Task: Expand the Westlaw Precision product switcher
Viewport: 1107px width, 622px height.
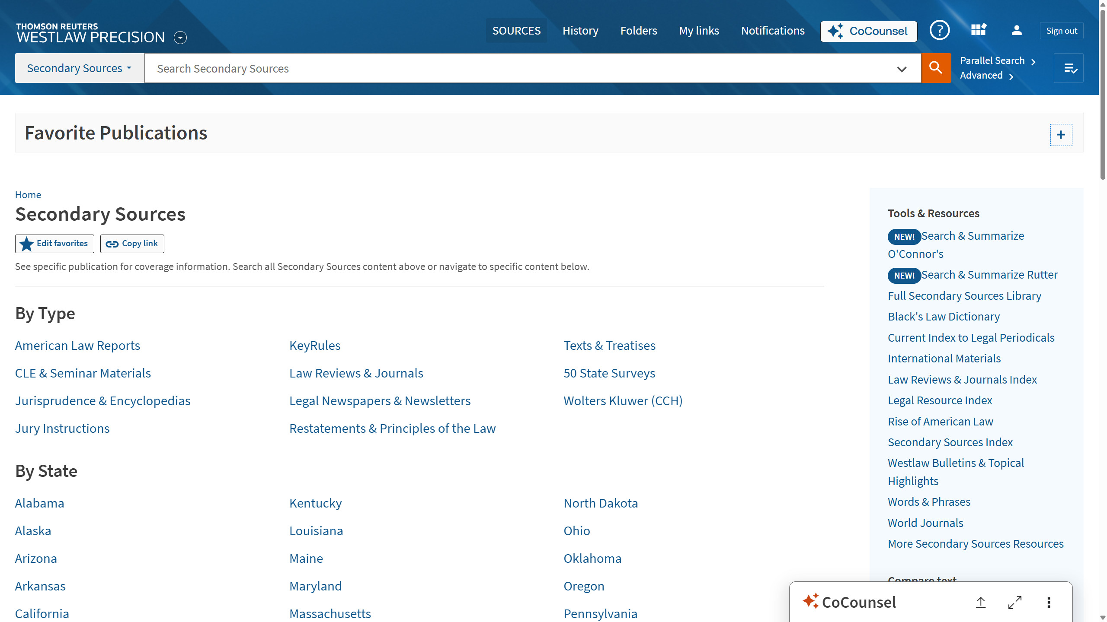Action: click(179, 38)
